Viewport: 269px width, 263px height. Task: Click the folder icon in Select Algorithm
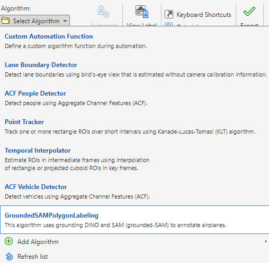pyautogui.click(x=5, y=21)
